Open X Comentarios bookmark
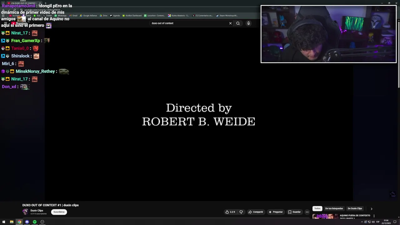The image size is (400, 225). point(202,15)
